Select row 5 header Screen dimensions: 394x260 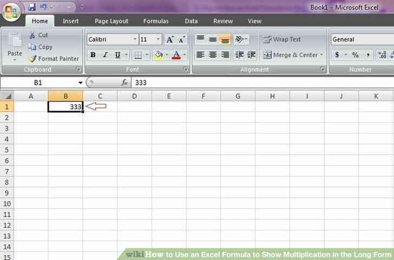click(x=7, y=150)
